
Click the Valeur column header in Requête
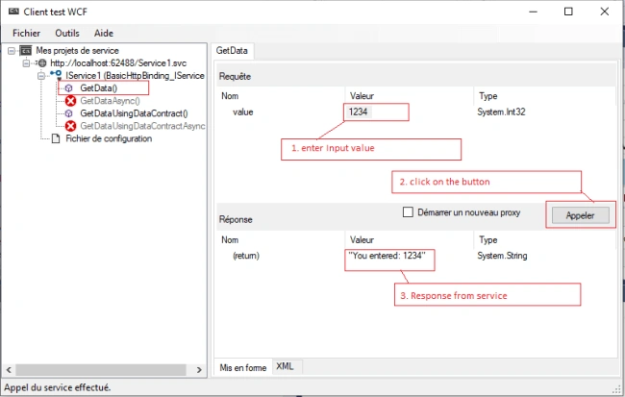click(362, 96)
